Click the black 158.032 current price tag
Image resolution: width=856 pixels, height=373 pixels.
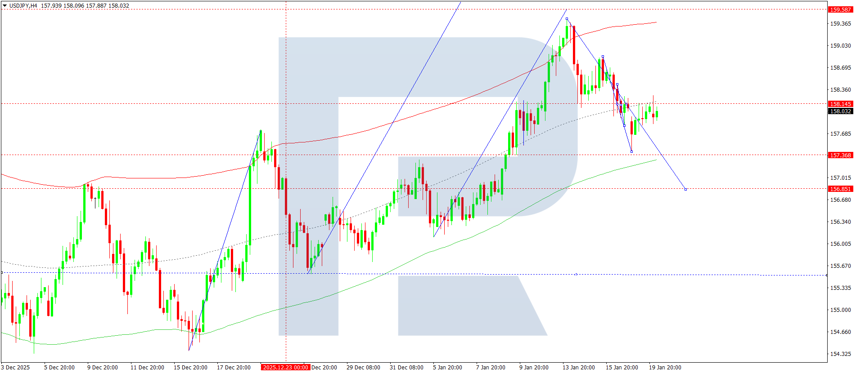coord(840,111)
